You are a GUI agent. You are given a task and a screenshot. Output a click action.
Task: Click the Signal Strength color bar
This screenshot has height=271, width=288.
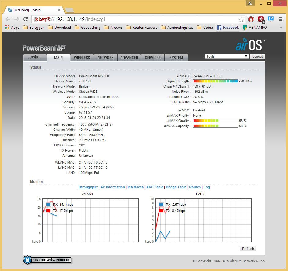[x=215, y=81]
